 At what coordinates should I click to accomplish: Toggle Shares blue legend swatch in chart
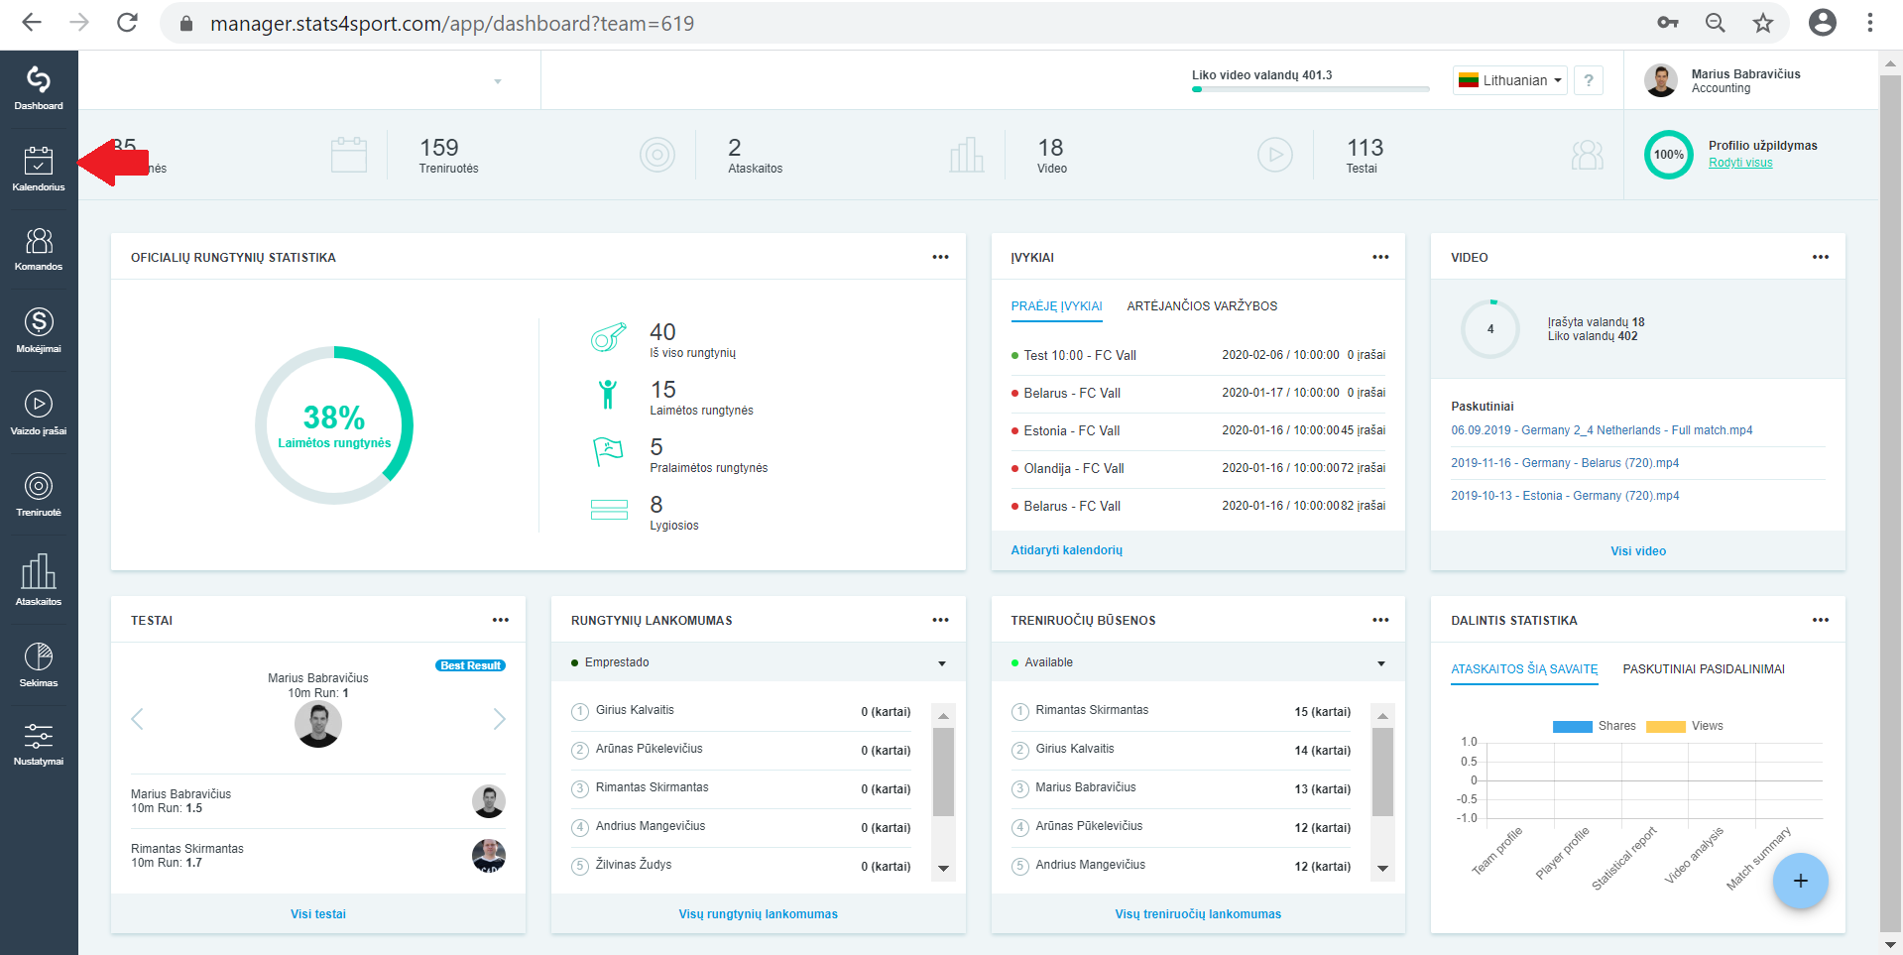tap(1572, 727)
